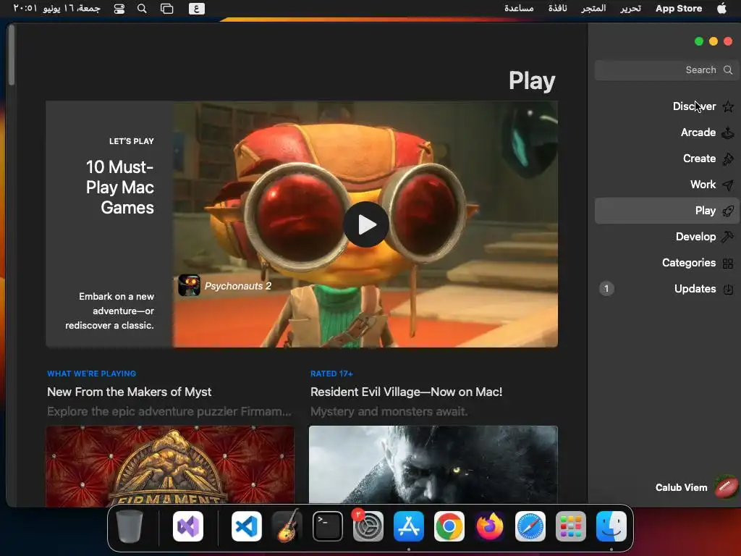The height and width of the screenshot is (556, 741).
Task: Click the vertical scrollbar of App Store
Action: pyautogui.click(x=12, y=55)
